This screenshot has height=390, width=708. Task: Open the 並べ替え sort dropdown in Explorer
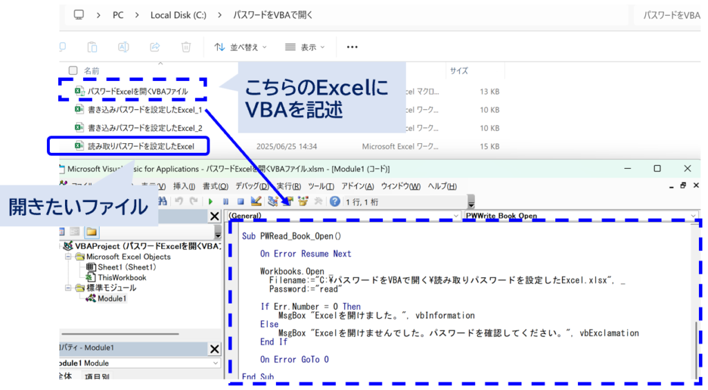[x=241, y=47]
